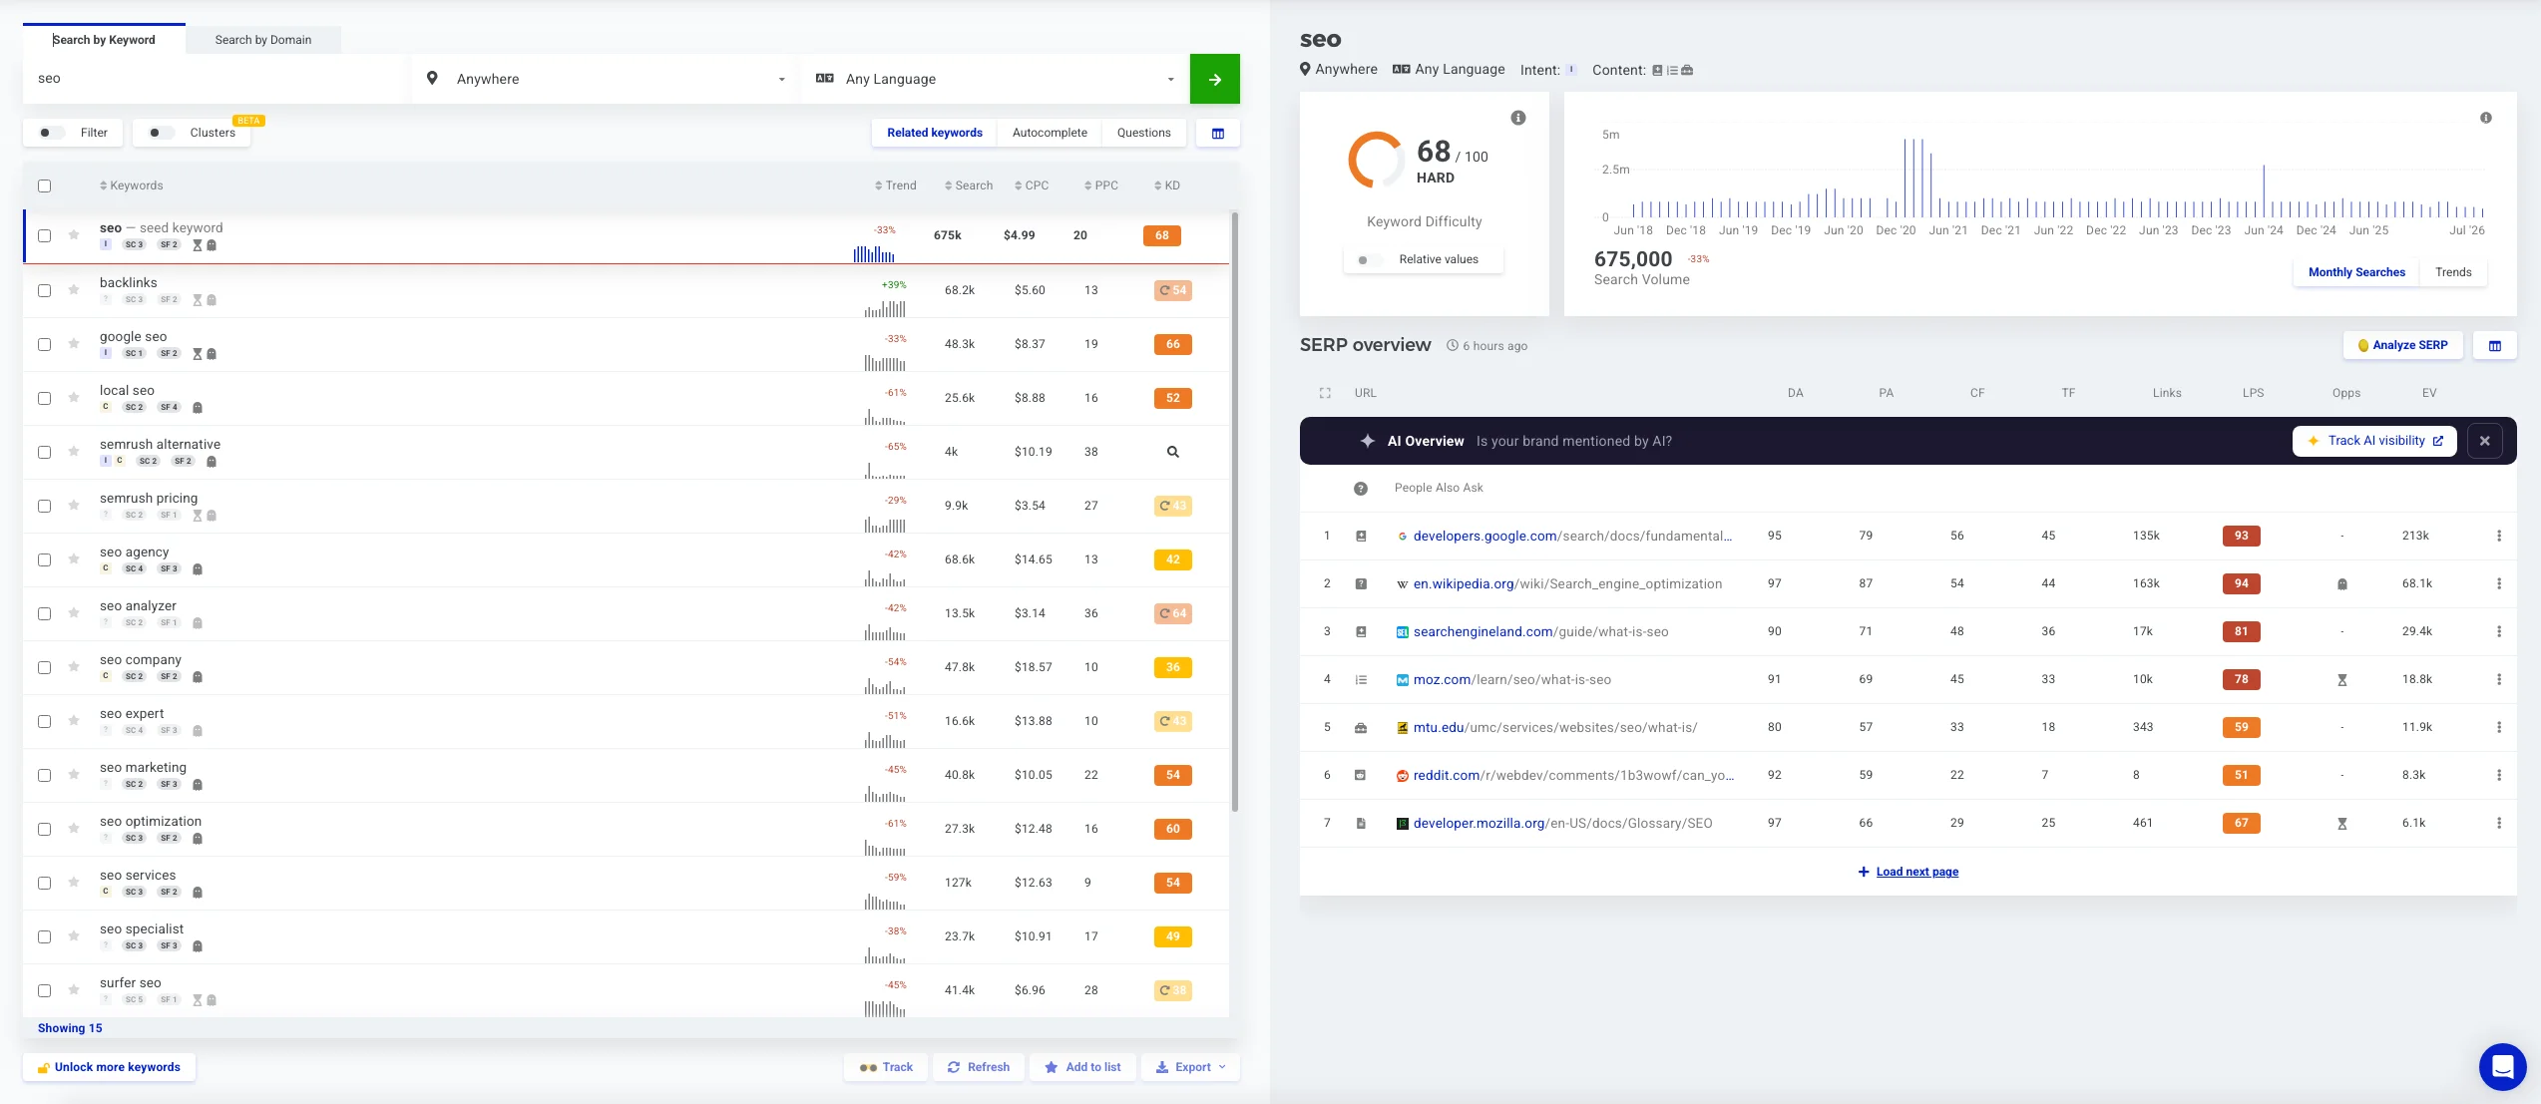
Task: Open options menu for developers.google.com result
Action: (x=2499, y=536)
